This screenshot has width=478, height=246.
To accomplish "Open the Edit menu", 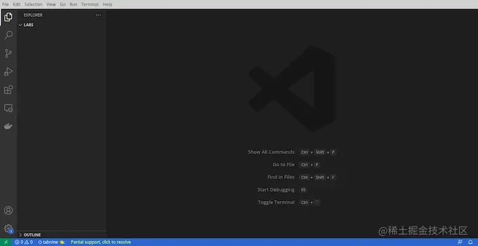I will click(16, 5).
